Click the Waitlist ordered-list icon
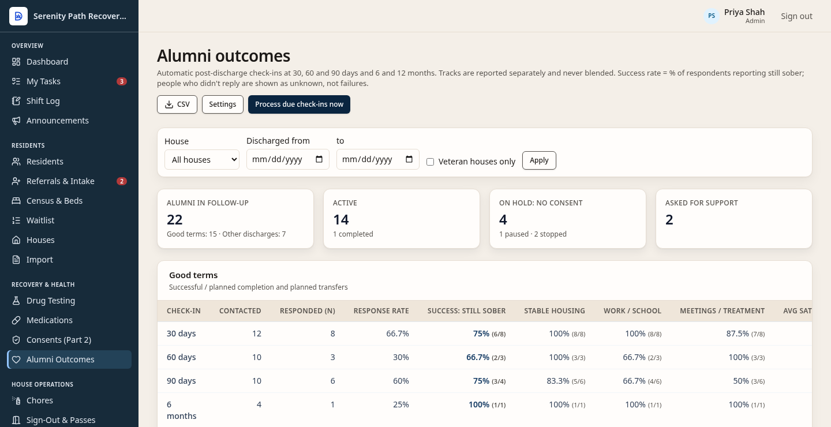Viewport: 831px width, 427px height. tap(16, 220)
